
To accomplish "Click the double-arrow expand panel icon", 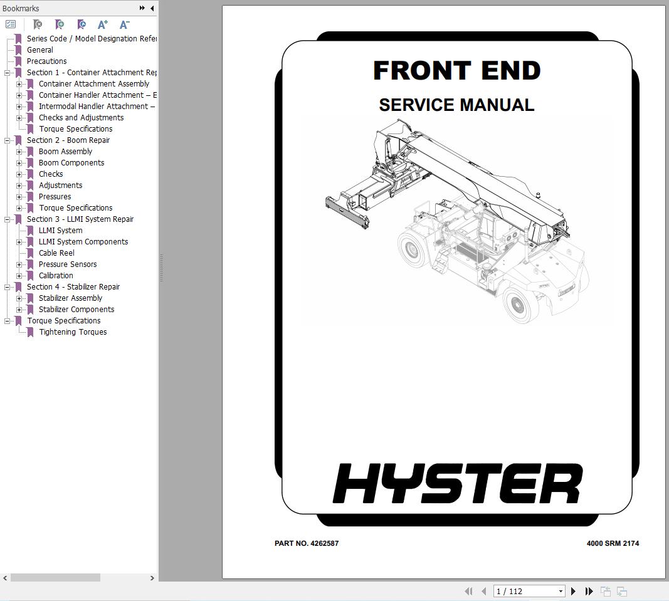I will pos(142,8).
